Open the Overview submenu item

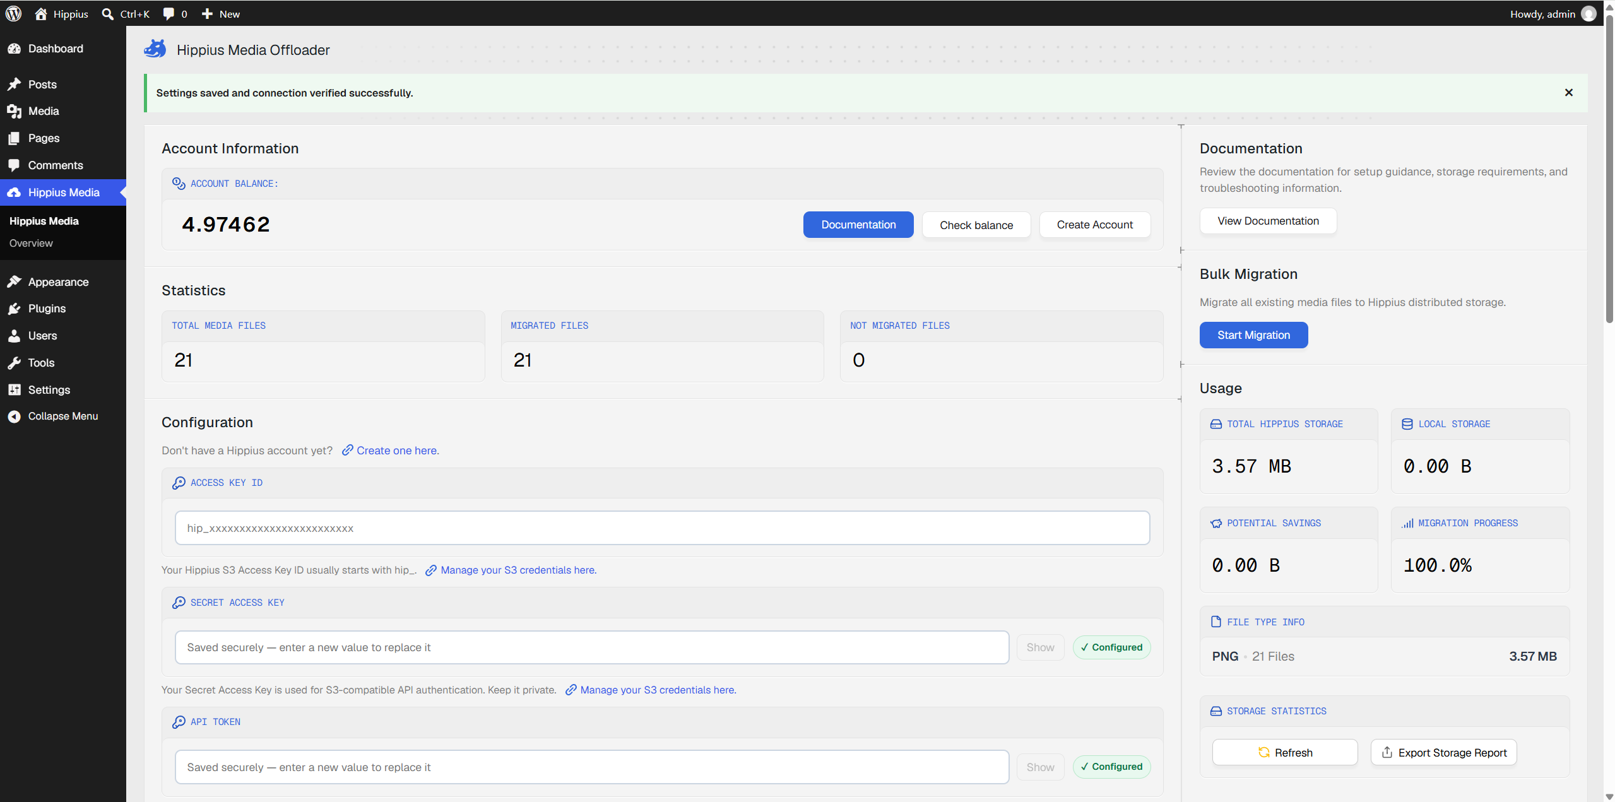click(x=31, y=243)
